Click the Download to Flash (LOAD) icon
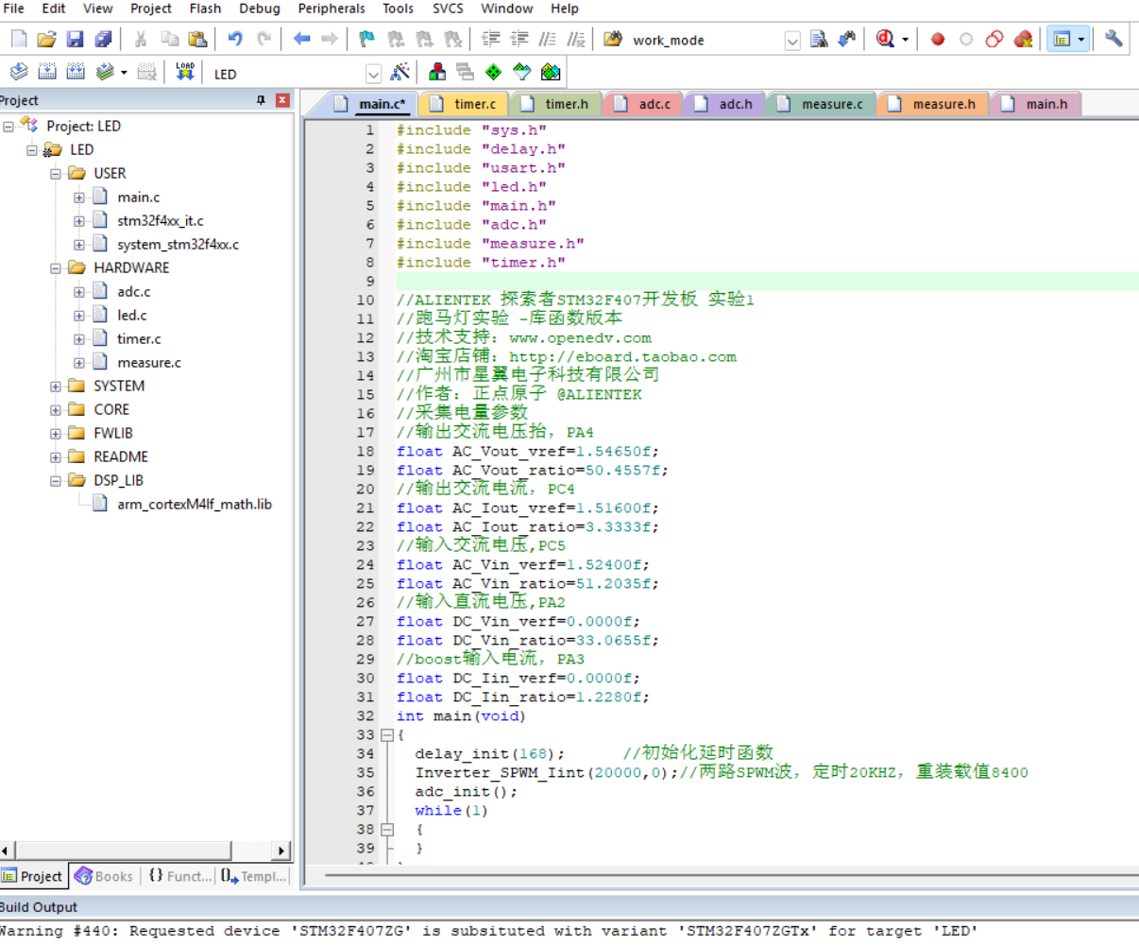The image size is (1139, 947). [x=185, y=73]
